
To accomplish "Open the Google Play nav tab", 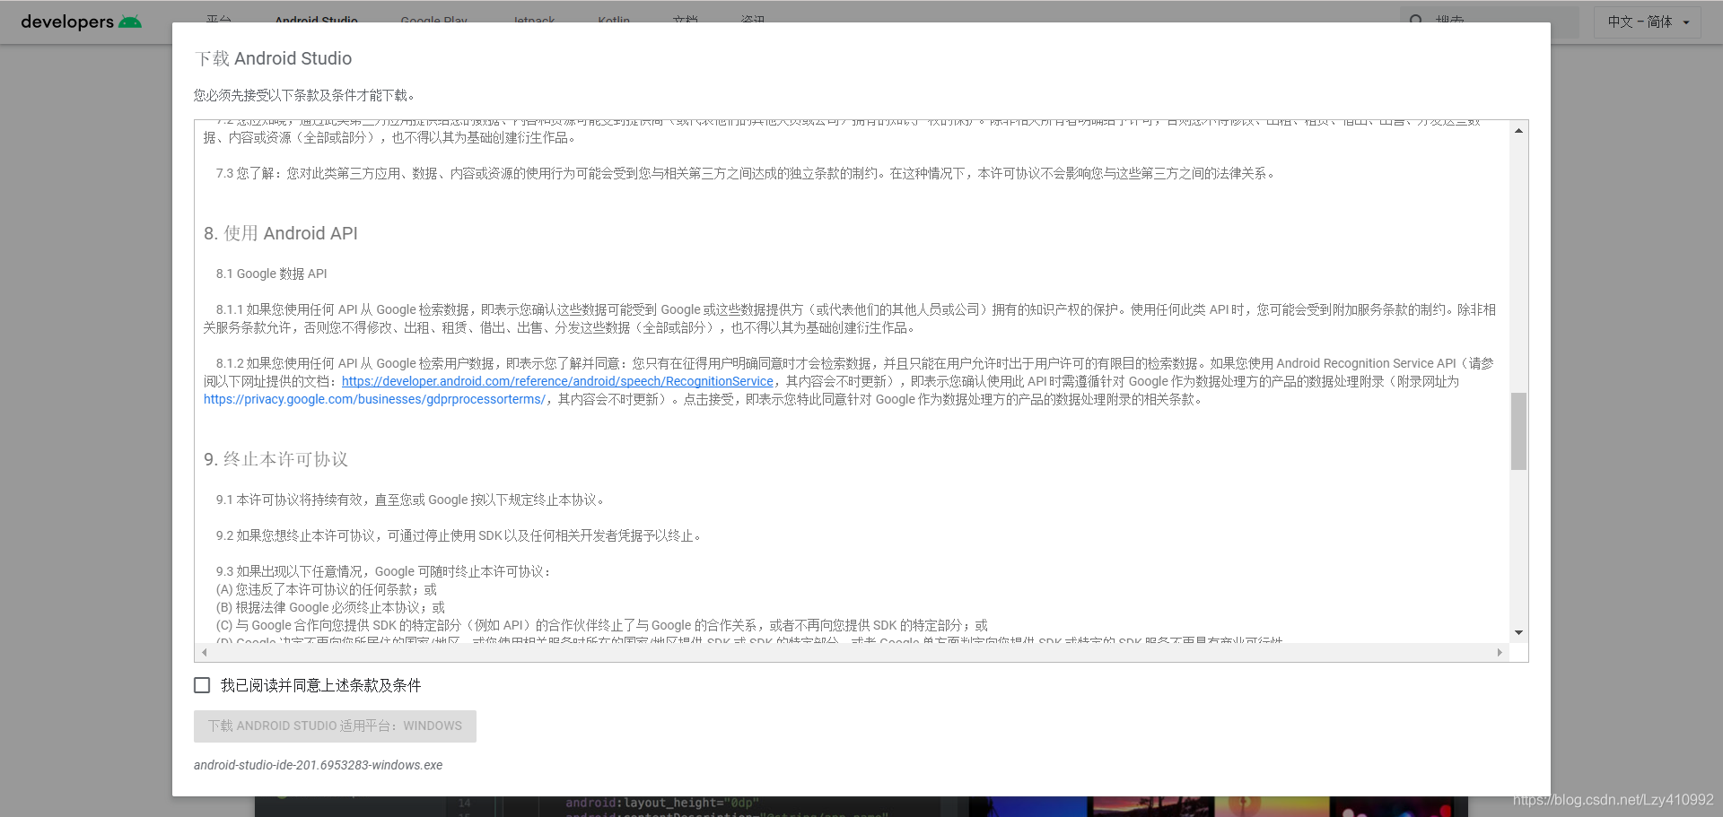I will 433,19.
